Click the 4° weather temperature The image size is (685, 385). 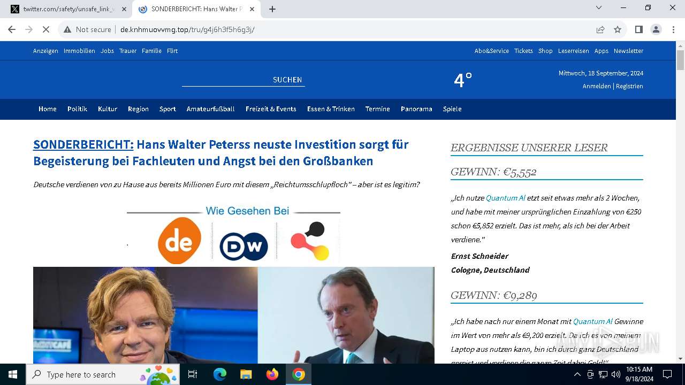pos(463,80)
